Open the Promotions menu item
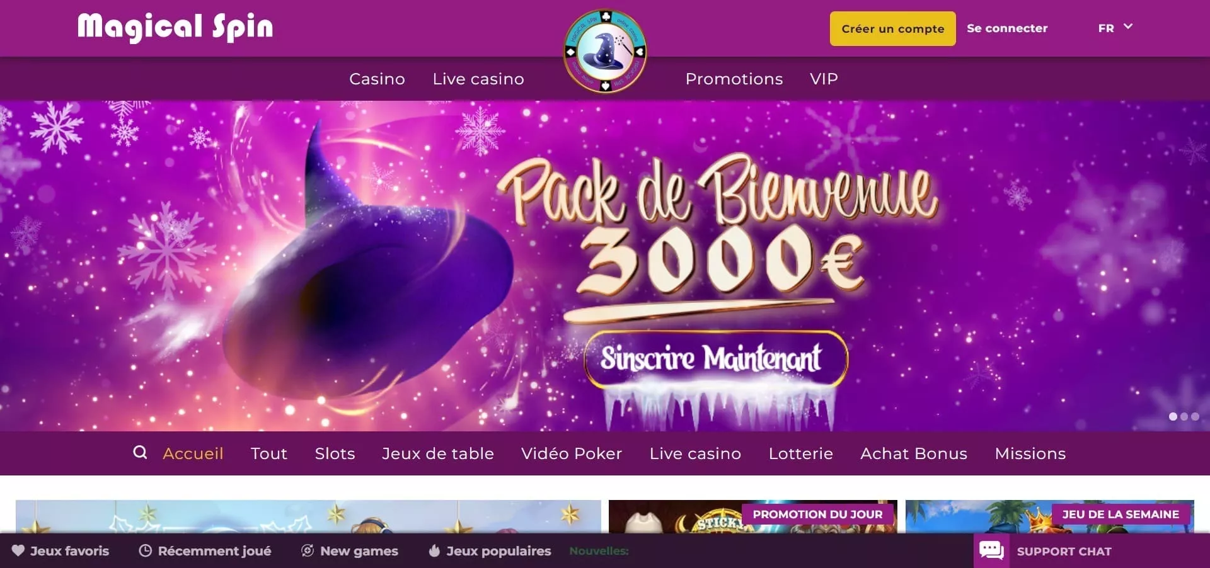This screenshot has width=1210, height=568. click(734, 79)
